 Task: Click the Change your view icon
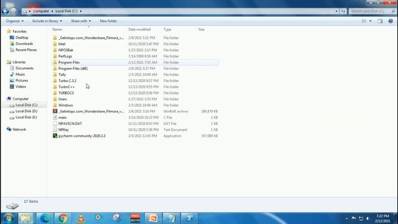coord(364,21)
